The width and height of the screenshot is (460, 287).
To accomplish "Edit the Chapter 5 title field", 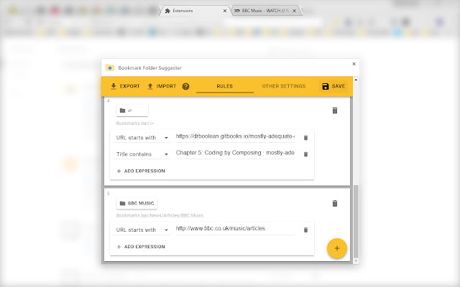I will tap(235, 153).
